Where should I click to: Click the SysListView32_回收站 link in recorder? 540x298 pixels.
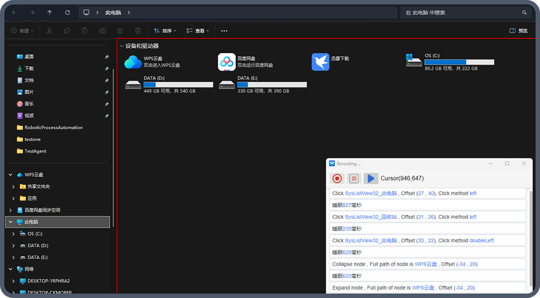pyautogui.click(x=371, y=217)
